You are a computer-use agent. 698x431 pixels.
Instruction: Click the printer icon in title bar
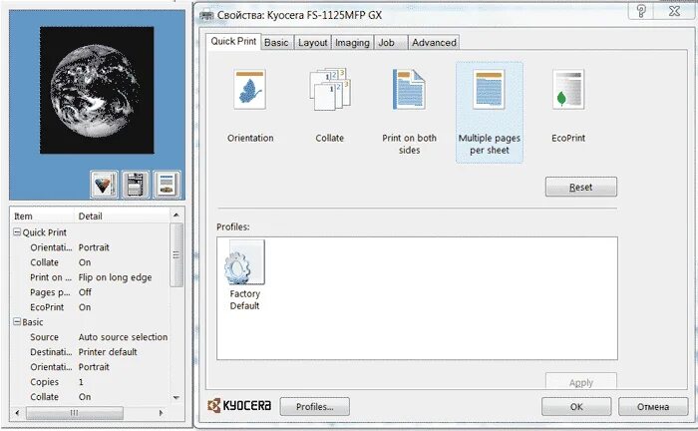tap(206, 15)
